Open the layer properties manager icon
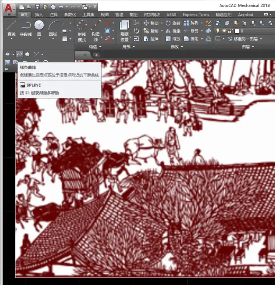275x285 pixels. (218, 23)
